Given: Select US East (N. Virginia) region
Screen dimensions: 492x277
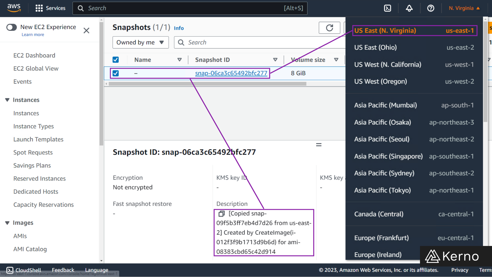Looking at the screenshot, I should [x=414, y=31].
